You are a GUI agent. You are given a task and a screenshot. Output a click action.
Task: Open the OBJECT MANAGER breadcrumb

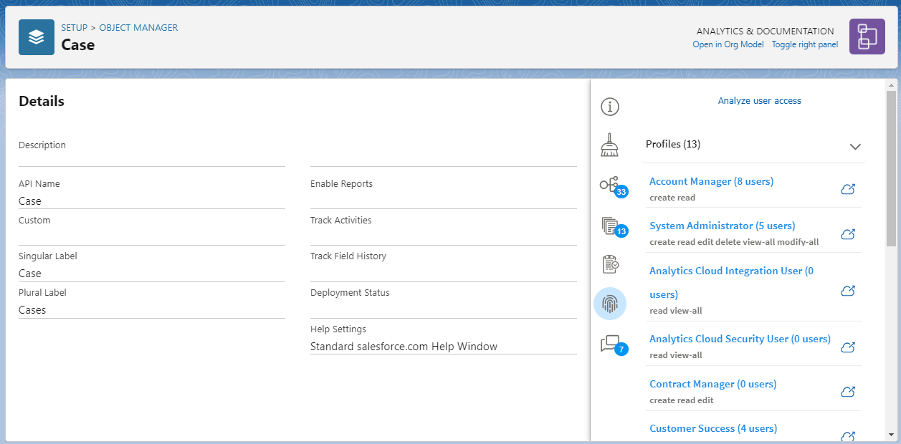click(x=138, y=27)
